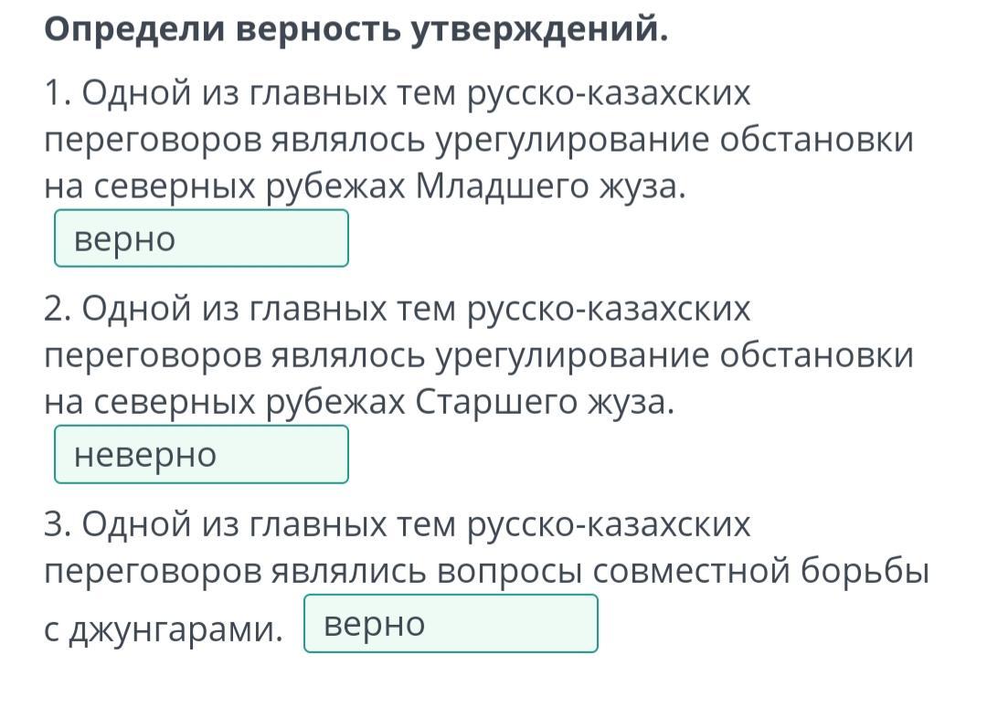
Task: Open the answer dropdown under statement 1
Action: tap(201, 238)
